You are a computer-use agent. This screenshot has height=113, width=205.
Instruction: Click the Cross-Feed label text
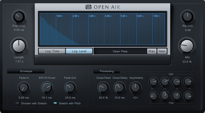click(x=103, y=78)
